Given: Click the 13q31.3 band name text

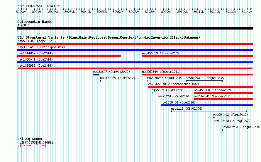Looking at the screenshot, I should 24,25.
